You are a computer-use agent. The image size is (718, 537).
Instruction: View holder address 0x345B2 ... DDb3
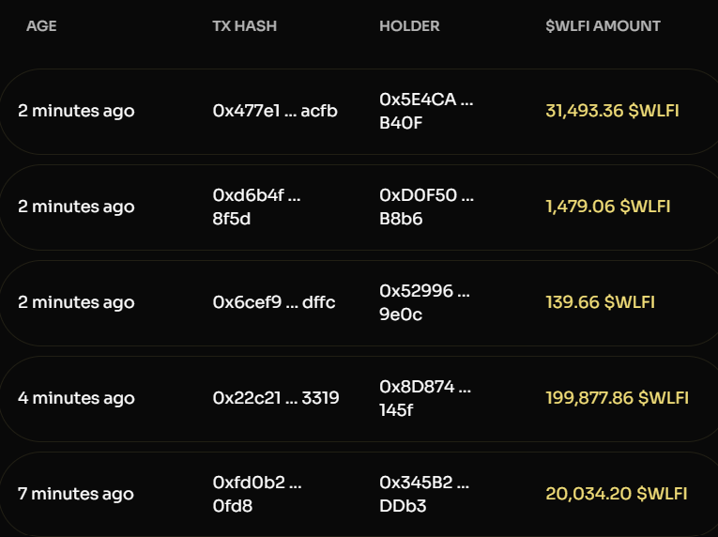tap(424, 494)
